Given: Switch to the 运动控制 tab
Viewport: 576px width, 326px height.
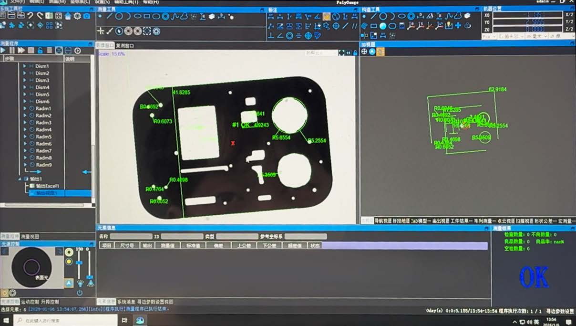Looking at the screenshot, I should coord(30,302).
